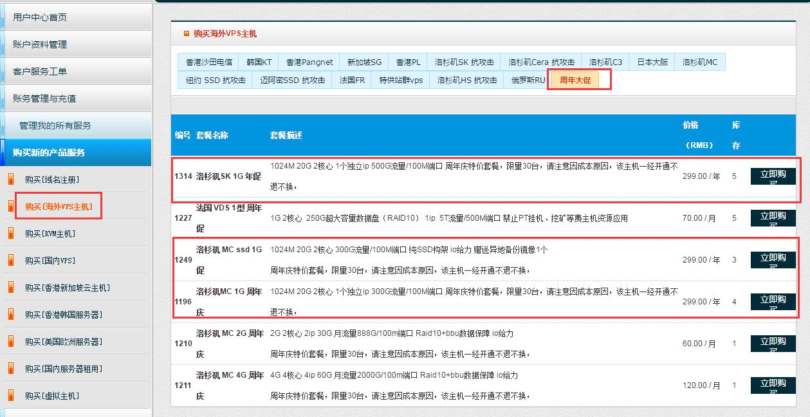This screenshot has height=417, width=810.
Task: Expand 客户服务工单 sidebar section
Action: tap(40, 71)
